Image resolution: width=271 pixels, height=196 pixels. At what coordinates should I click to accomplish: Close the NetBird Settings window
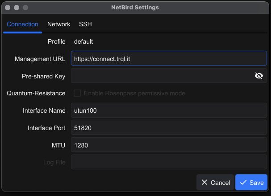click(8, 8)
